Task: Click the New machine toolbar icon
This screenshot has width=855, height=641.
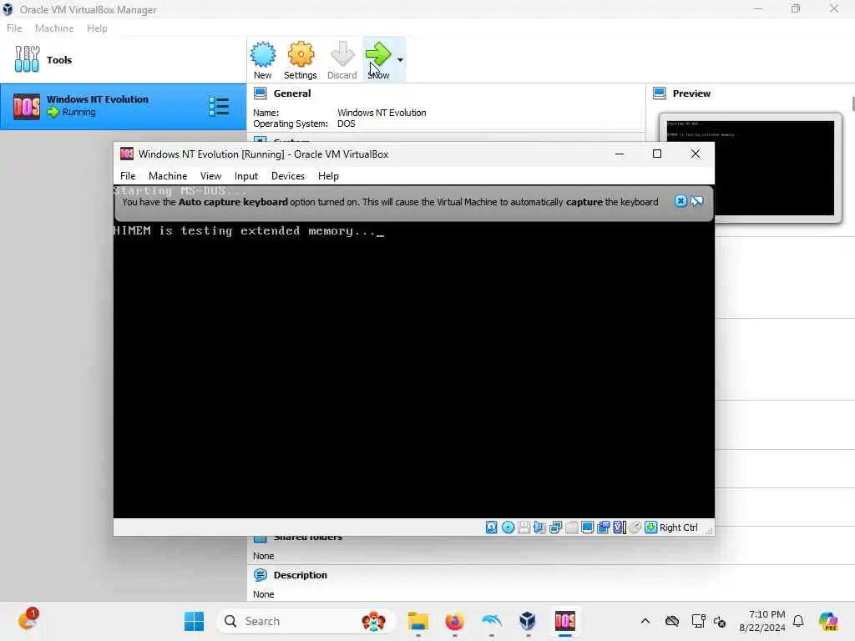Action: (x=263, y=60)
